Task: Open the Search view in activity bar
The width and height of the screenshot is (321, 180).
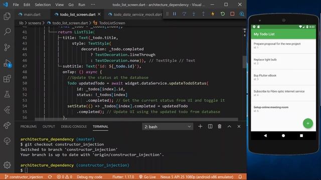Action: pos(7,31)
